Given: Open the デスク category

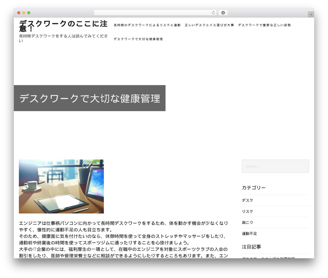Looking at the screenshot, I should coord(248,200).
